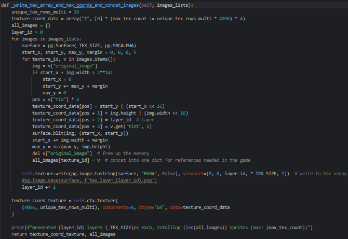Click the line 'start_x, start_y, max_y, margin = 0, 0, 0, 5'
The image size is (348, 239).
click(x=79, y=52)
